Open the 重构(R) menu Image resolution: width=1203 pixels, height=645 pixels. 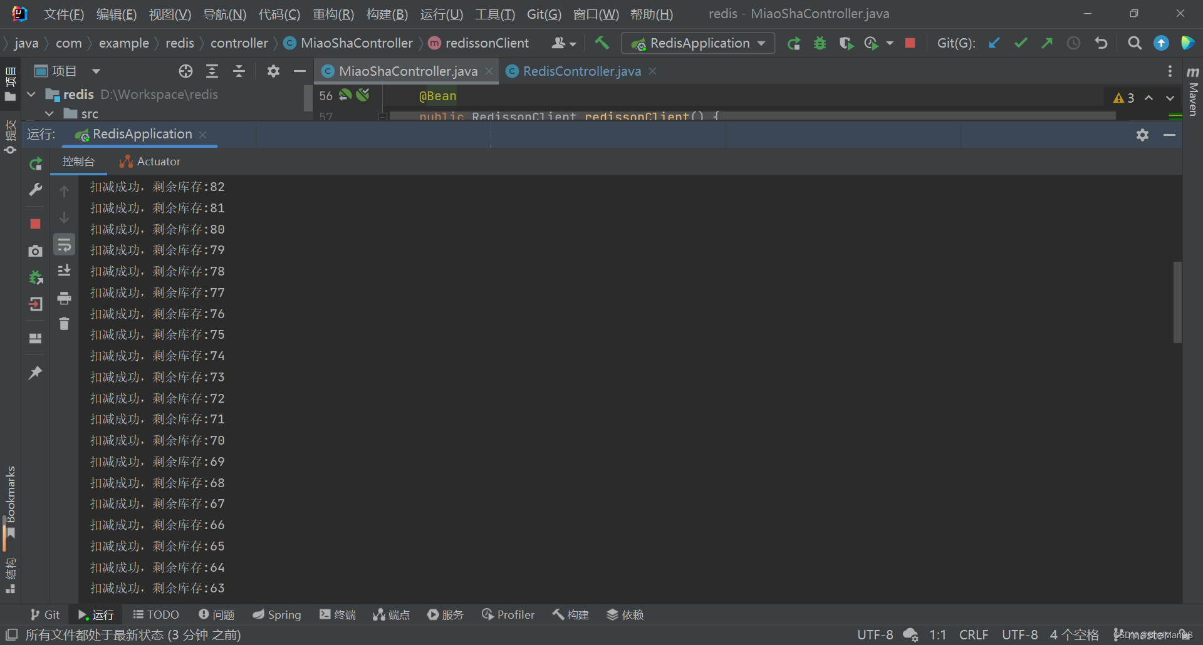pyautogui.click(x=333, y=14)
